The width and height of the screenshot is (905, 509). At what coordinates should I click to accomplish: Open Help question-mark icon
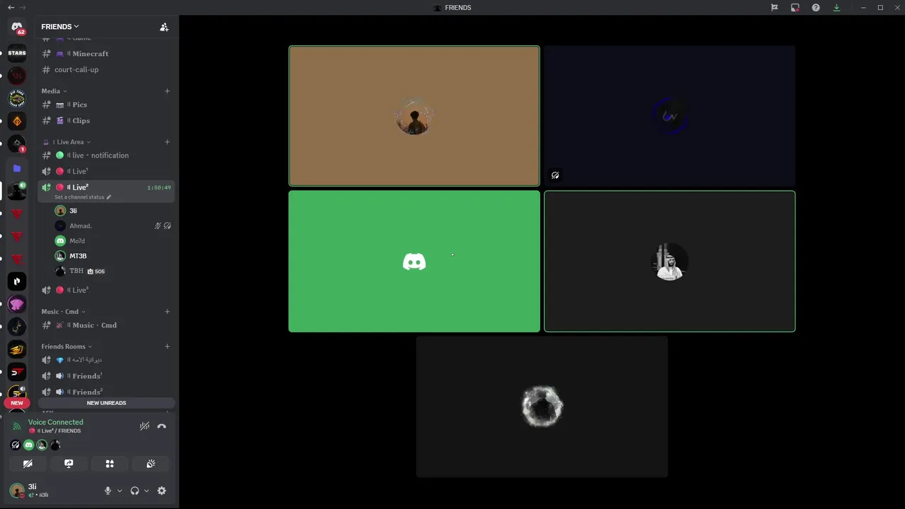point(816,8)
